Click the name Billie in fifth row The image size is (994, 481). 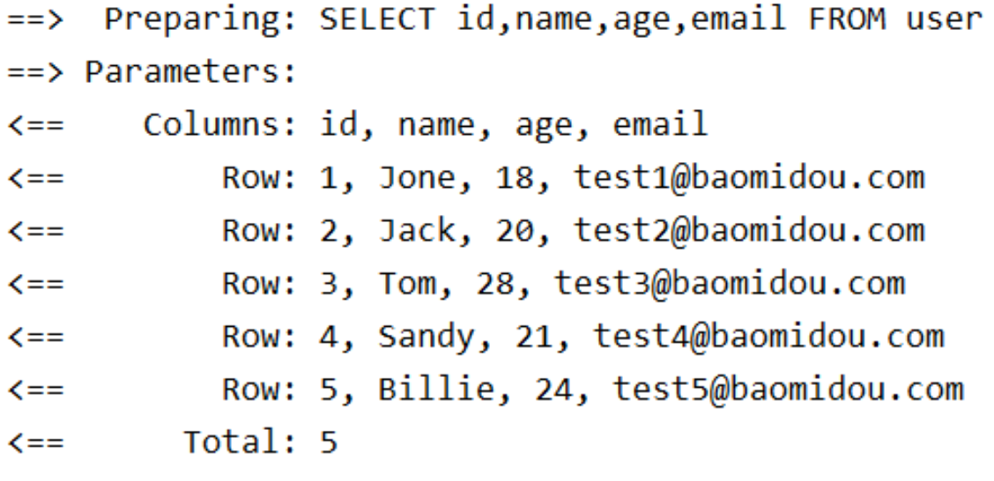pos(436,388)
